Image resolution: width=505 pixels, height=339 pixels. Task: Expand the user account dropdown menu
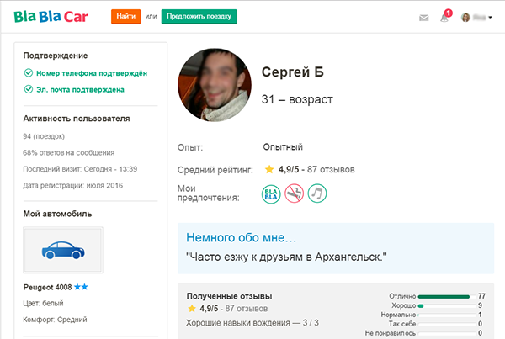point(478,17)
